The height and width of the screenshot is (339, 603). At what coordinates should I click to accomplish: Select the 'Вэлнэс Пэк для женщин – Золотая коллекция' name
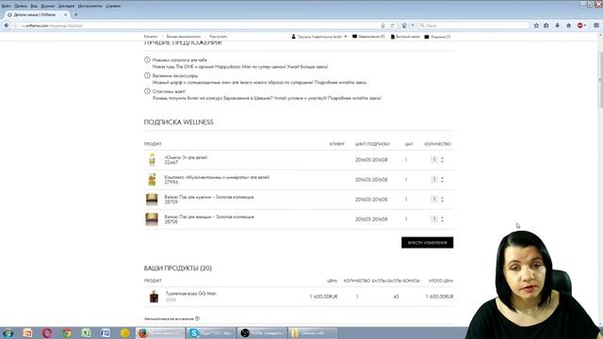(x=209, y=217)
